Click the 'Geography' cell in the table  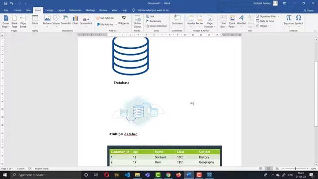(207, 162)
